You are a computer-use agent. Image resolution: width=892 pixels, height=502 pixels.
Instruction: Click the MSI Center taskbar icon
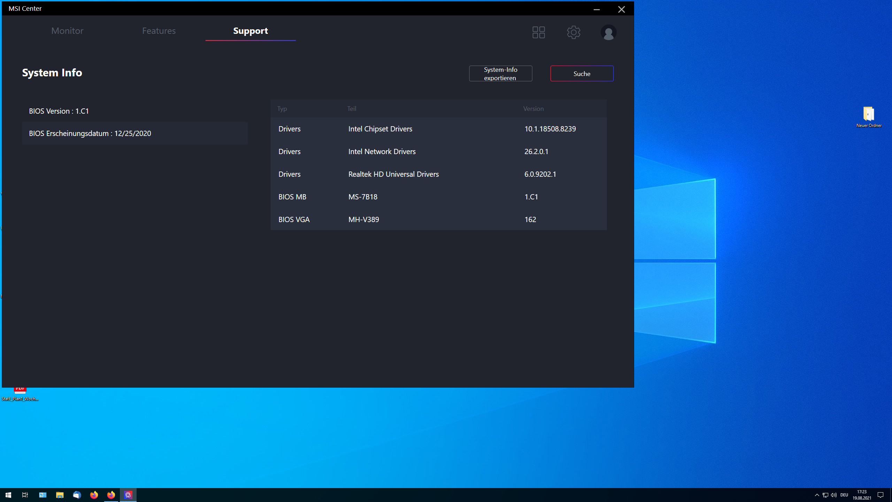click(128, 495)
